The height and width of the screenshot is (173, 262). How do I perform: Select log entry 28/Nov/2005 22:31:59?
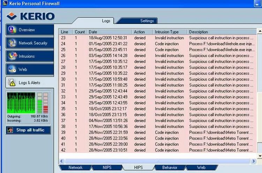[158, 132]
